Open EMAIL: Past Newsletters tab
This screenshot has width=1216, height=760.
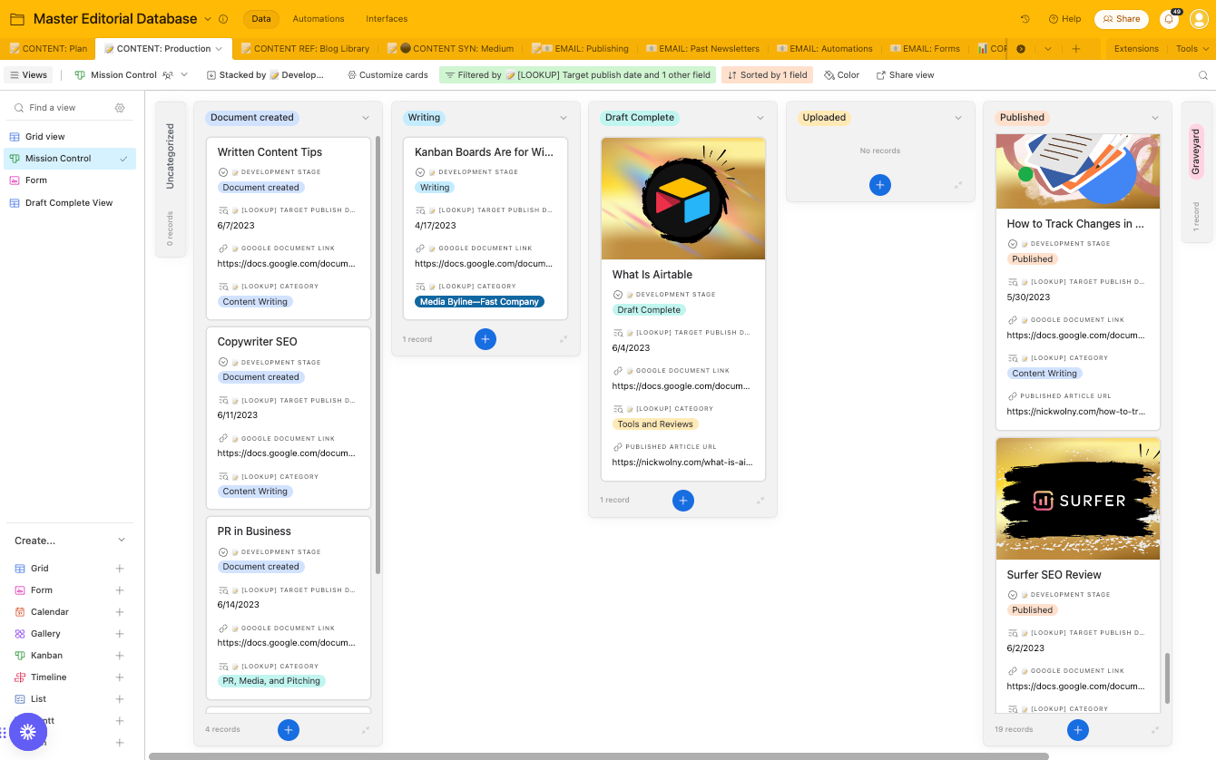pyautogui.click(x=702, y=49)
